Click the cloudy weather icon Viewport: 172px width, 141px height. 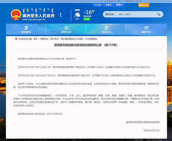pyautogui.click(x=77, y=14)
